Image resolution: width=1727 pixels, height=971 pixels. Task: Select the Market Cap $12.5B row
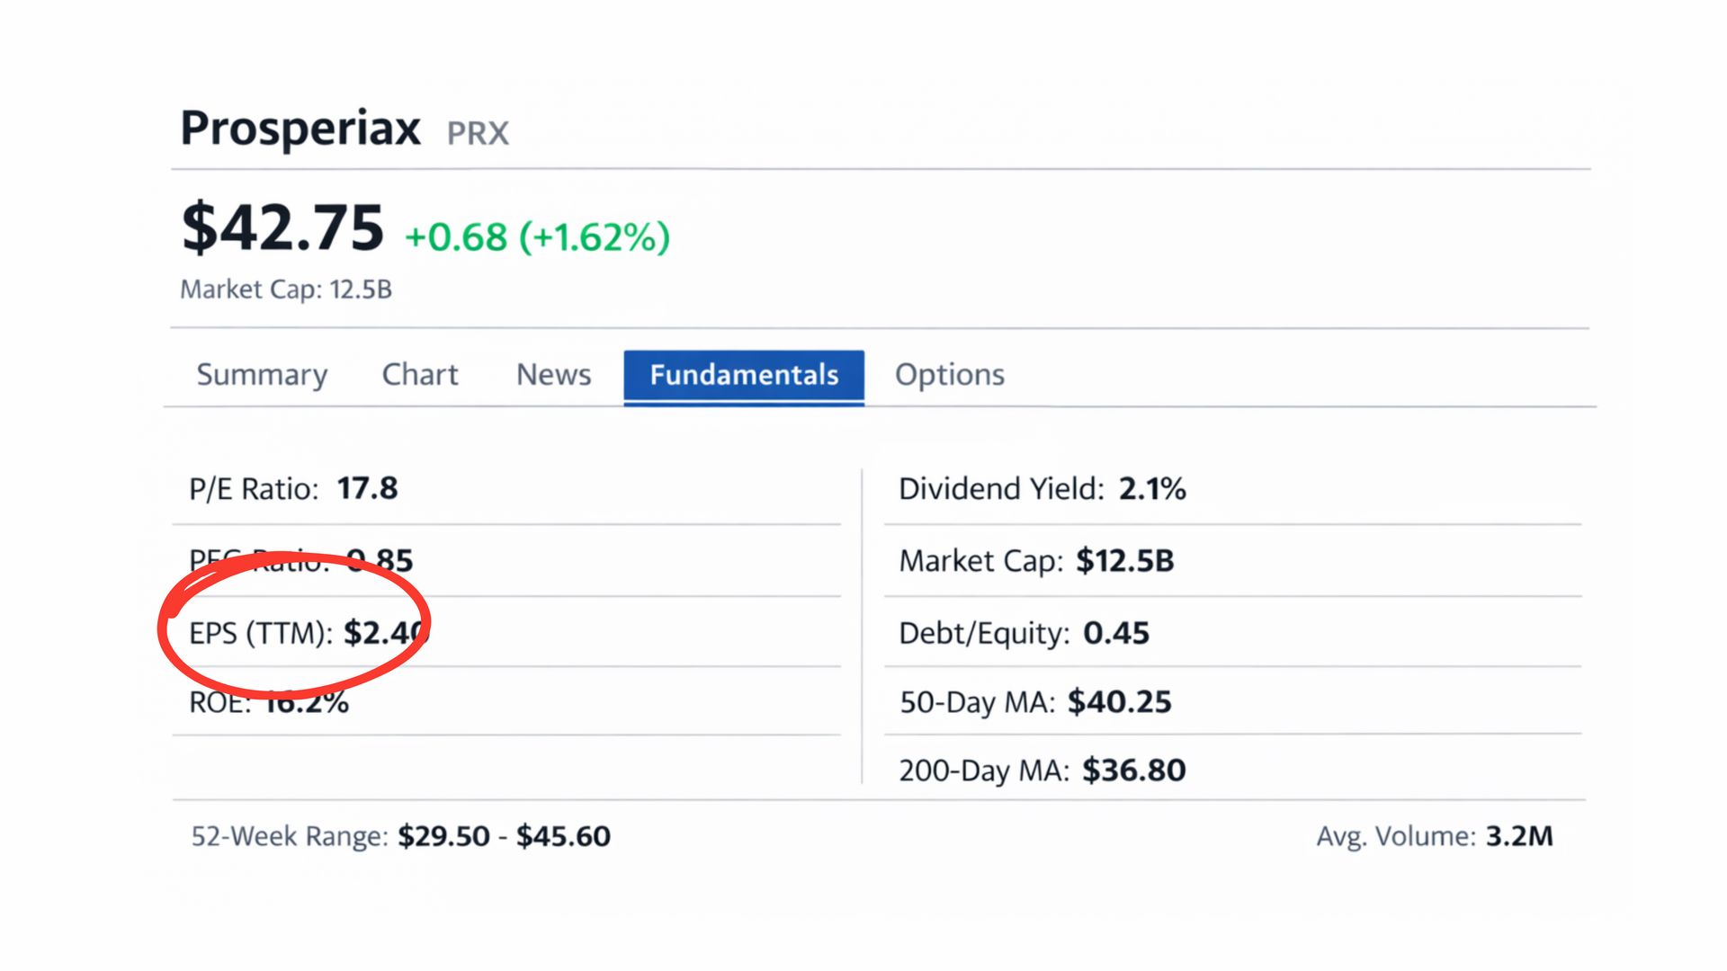tap(1036, 561)
